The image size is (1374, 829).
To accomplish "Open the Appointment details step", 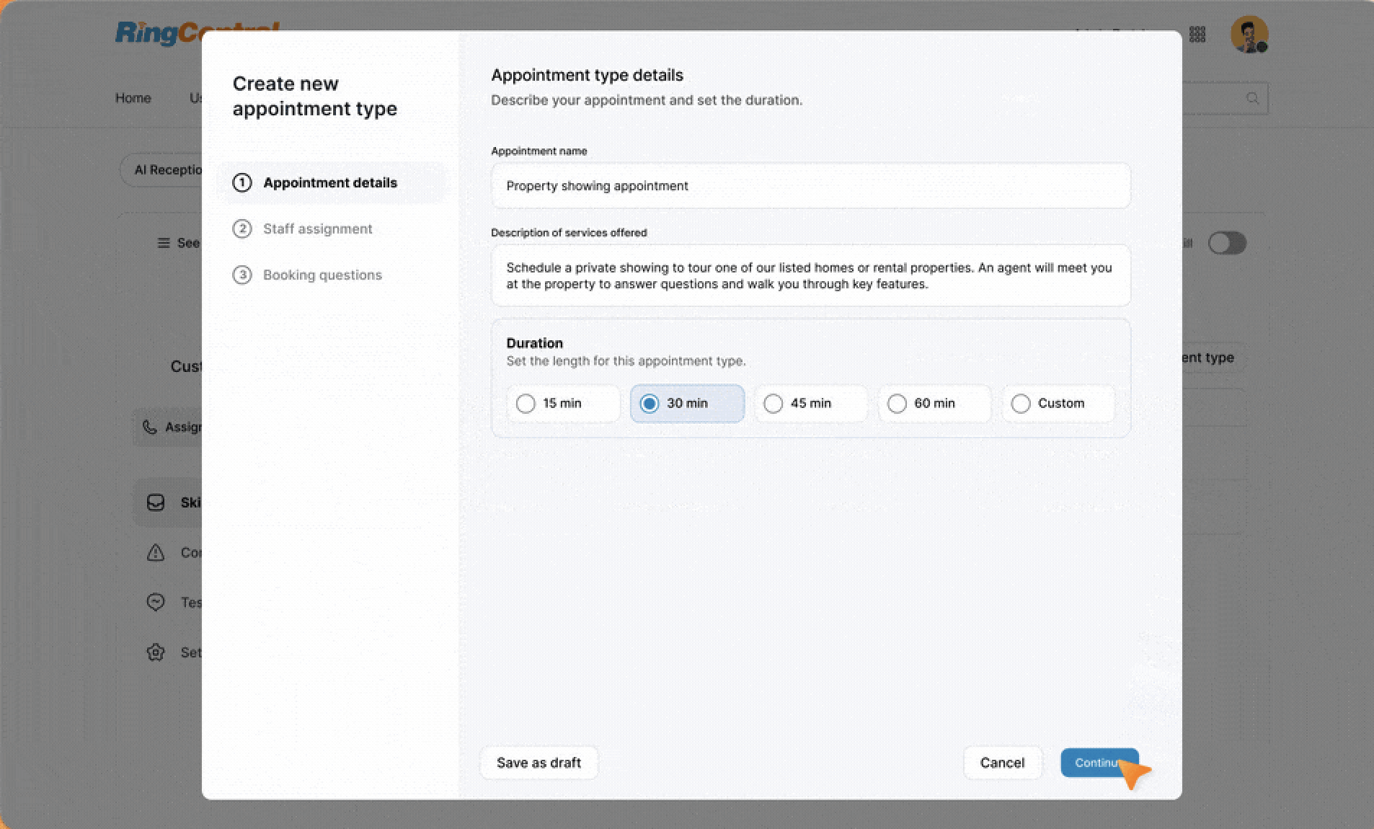I will pos(333,183).
